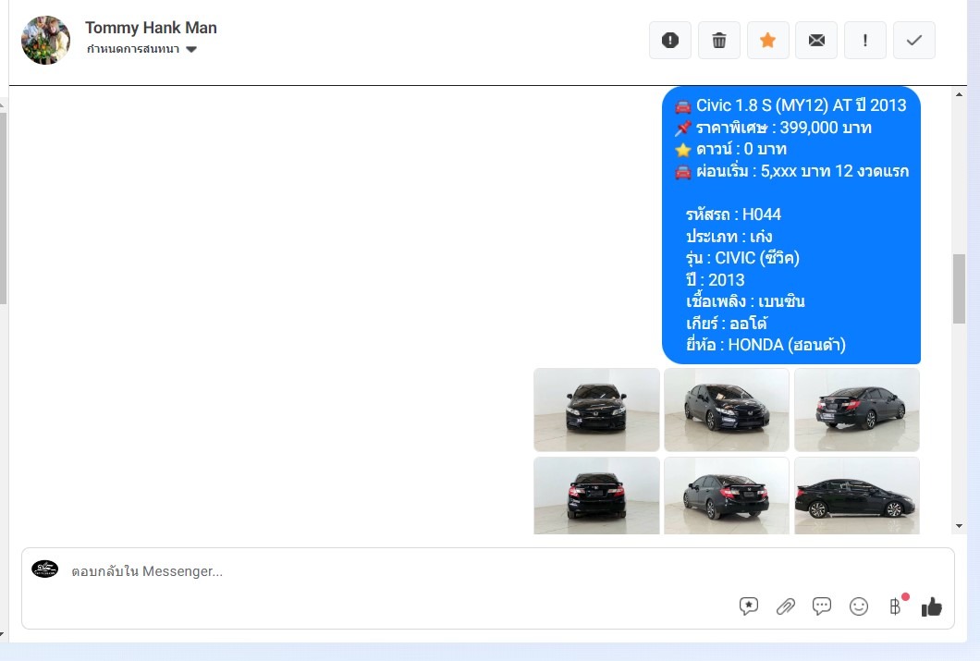Open Tommy Hank Man's profile picture

pos(45,40)
